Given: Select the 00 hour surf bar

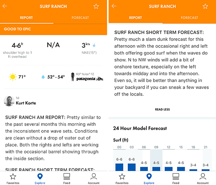Looking at the screenshot, I should click(119, 167).
